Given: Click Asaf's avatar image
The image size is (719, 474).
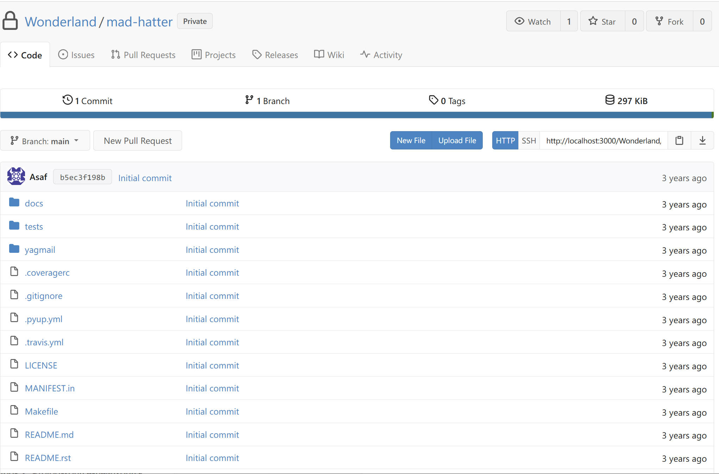Looking at the screenshot, I should click(x=16, y=177).
